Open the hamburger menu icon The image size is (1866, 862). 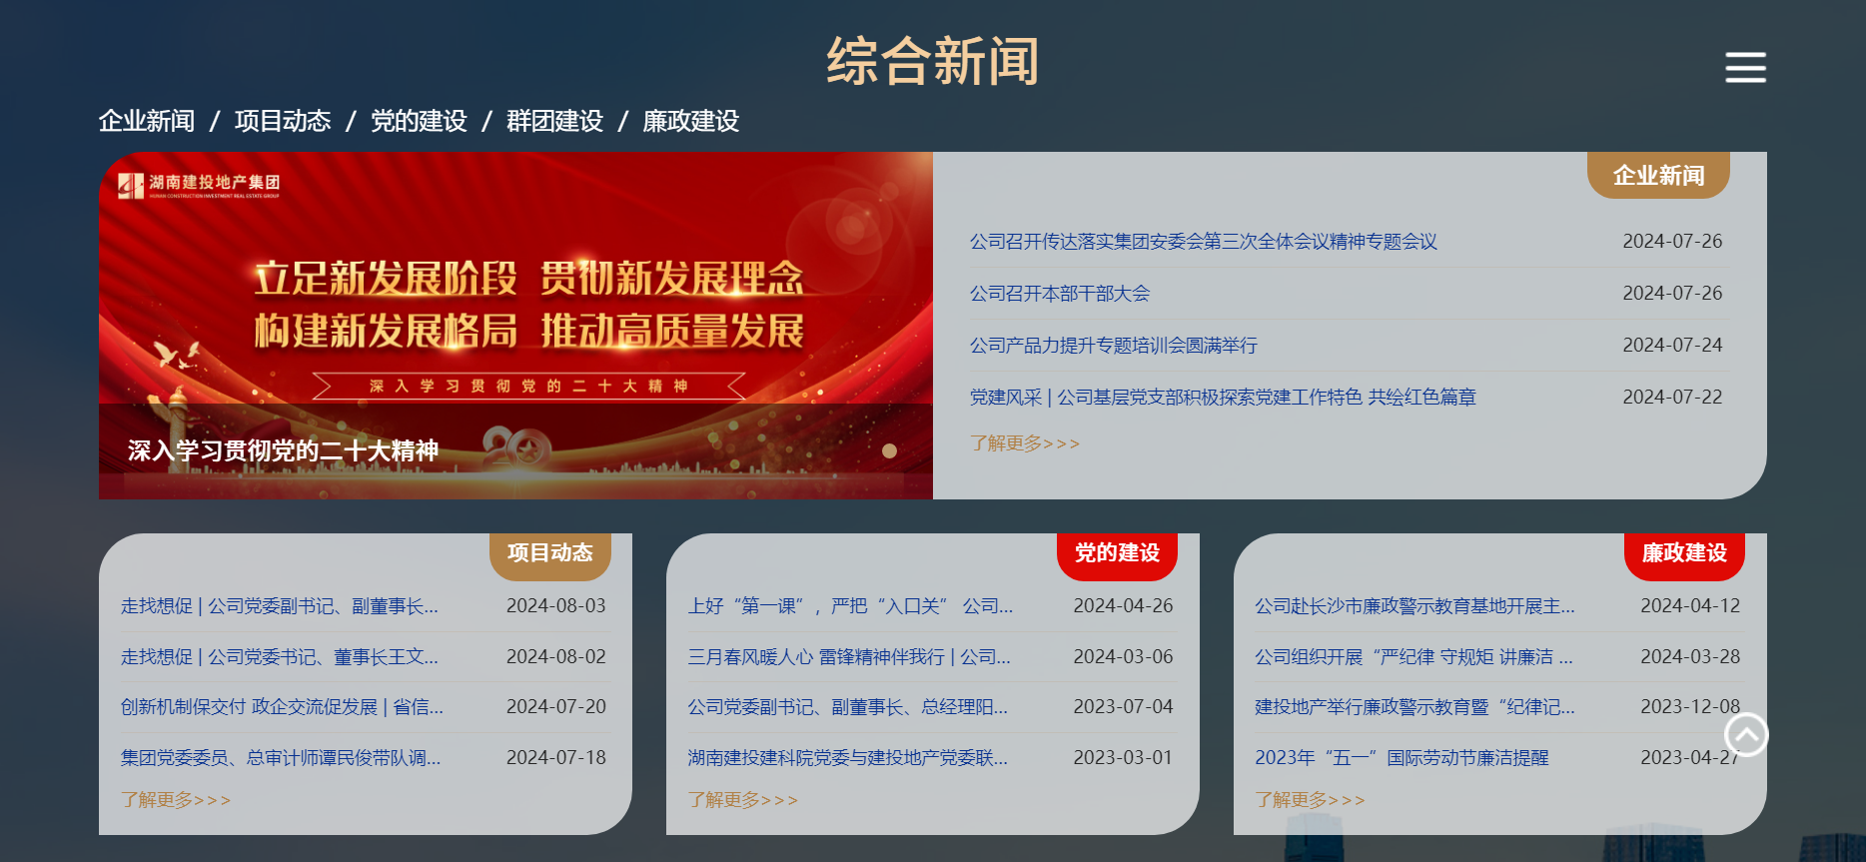(x=1745, y=67)
